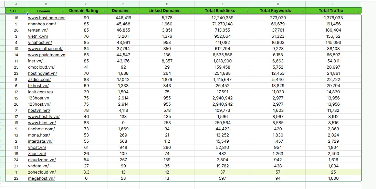The width and height of the screenshot is (376, 189).
Task: Open the vinahost.vn/ link
Action: tap(40, 43)
